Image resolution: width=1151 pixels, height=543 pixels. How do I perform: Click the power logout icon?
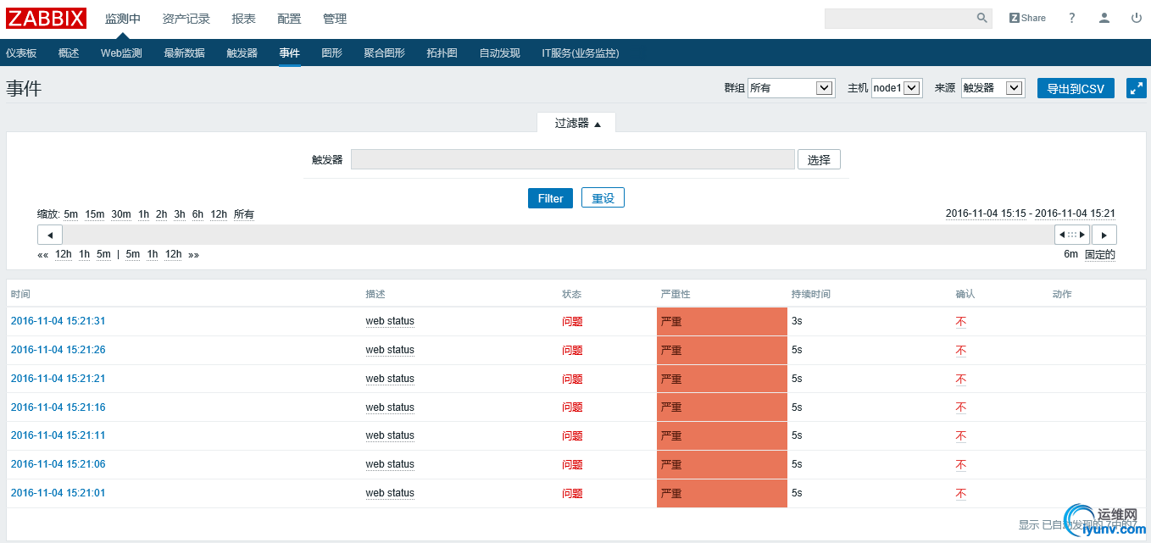[1137, 18]
